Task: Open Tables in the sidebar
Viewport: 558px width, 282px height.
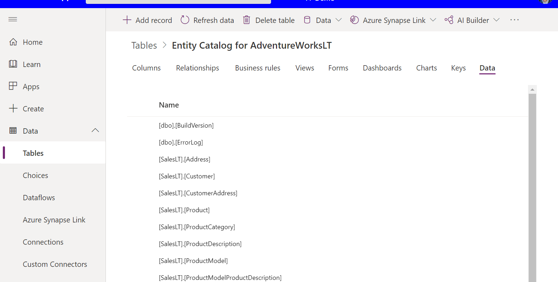Action: [x=53, y=153]
